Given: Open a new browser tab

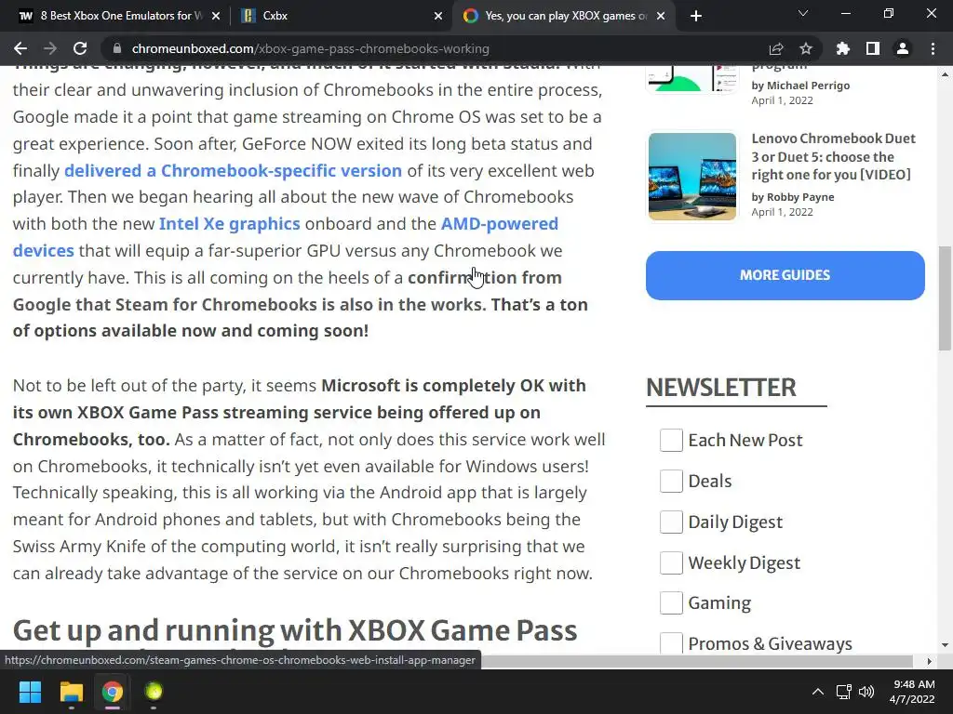Looking at the screenshot, I should tap(696, 16).
